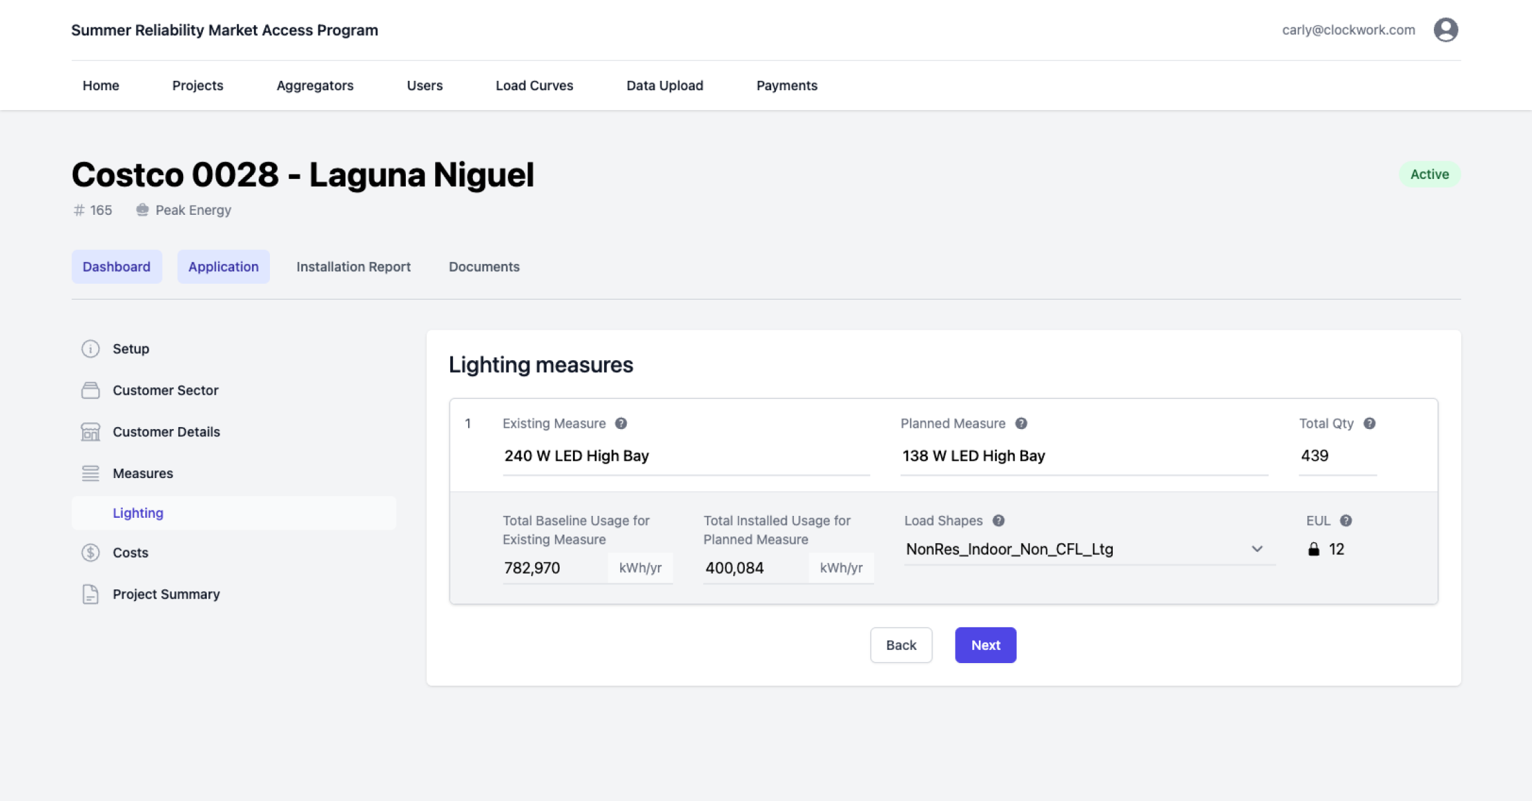Switch to the Application tab

pos(223,267)
